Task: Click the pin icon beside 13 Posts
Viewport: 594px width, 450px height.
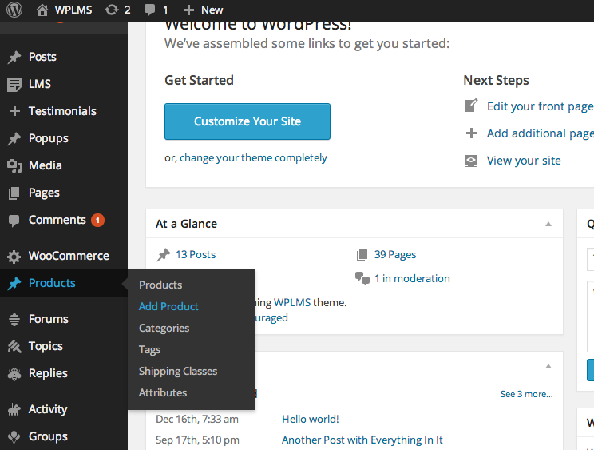Action: [164, 255]
